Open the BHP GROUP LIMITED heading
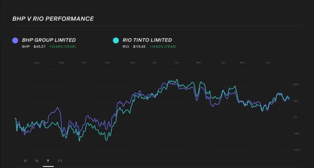Screen dimensions: 314x168 point(49,40)
